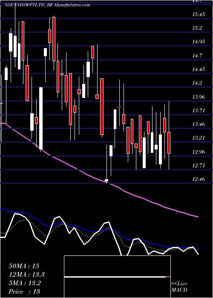Click the 50MA : 15 readout
Viewport: 213px width, 298px height.
[24, 266]
